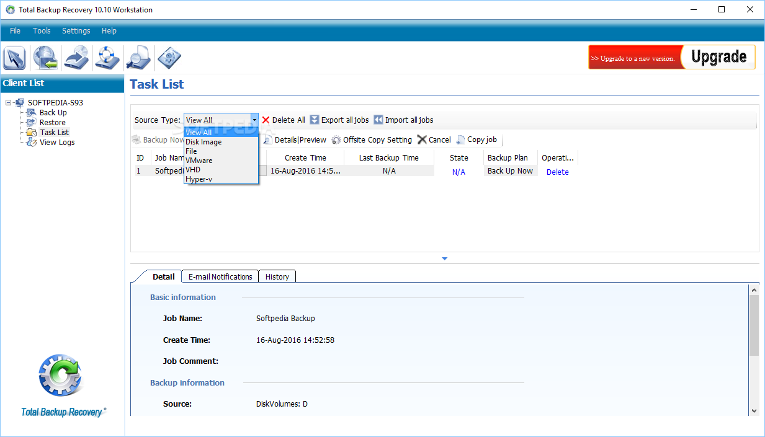The width and height of the screenshot is (765, 437).
Task: Click the '16-Aug-2016 14:5...' table cell
Action: coord(305,171)
